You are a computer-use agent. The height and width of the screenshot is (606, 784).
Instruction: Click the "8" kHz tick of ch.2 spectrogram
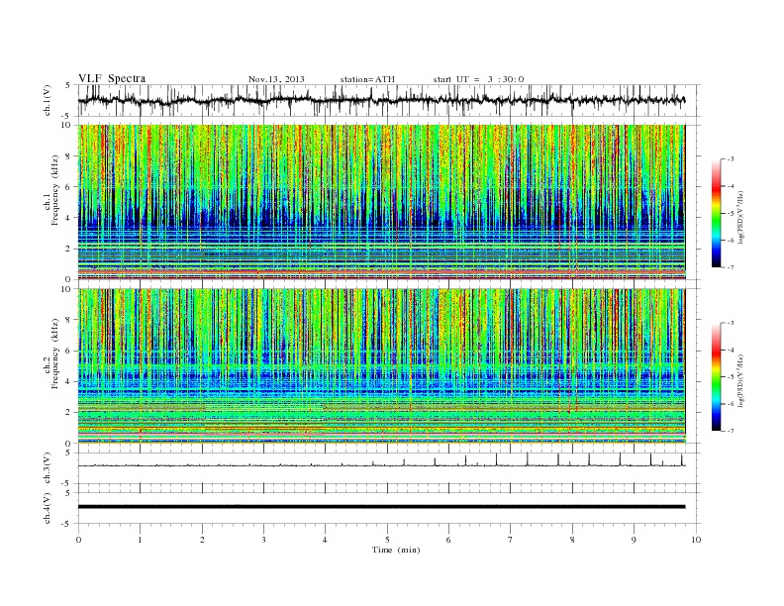tap(69, 320)
